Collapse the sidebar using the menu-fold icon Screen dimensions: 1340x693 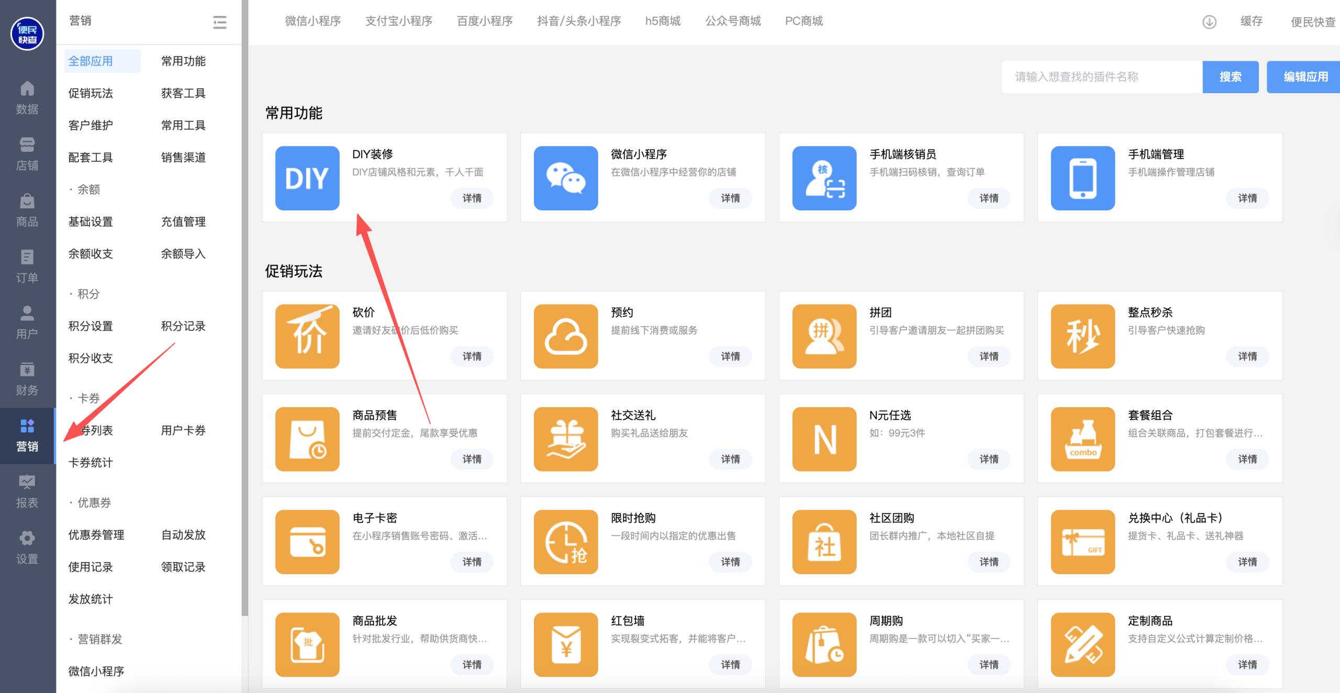[x=220, y=22]
